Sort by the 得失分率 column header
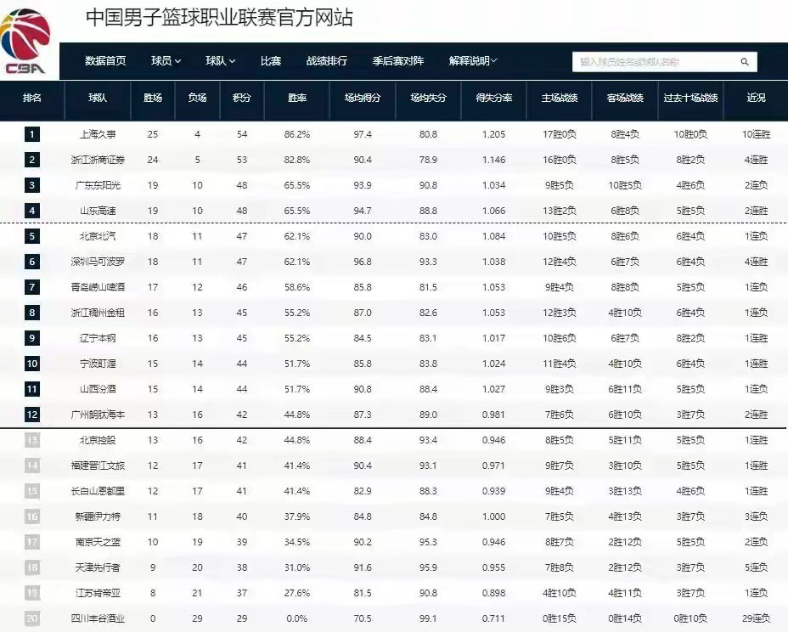788x632 pixels. (494, 98)
